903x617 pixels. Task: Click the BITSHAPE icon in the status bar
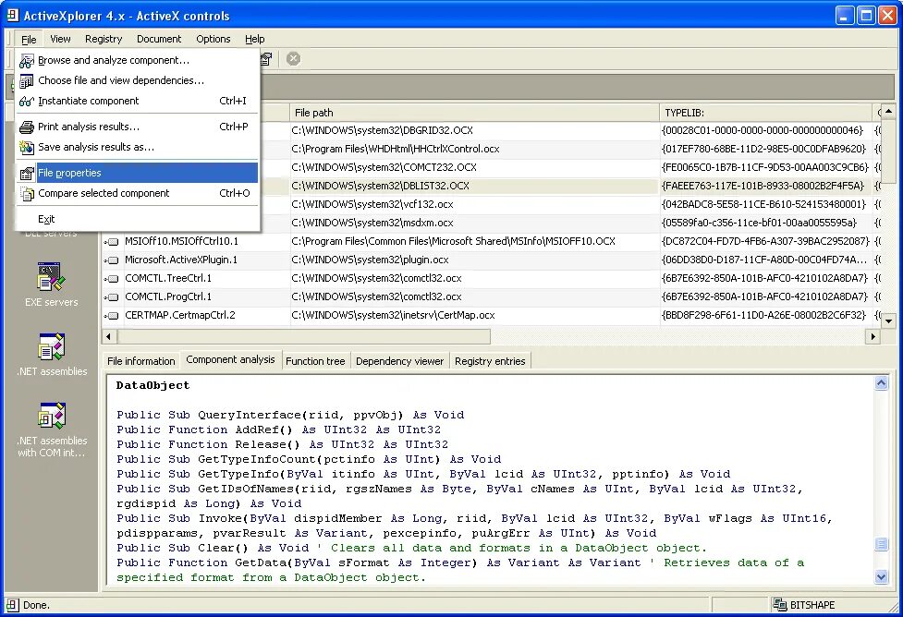[780, 605]
